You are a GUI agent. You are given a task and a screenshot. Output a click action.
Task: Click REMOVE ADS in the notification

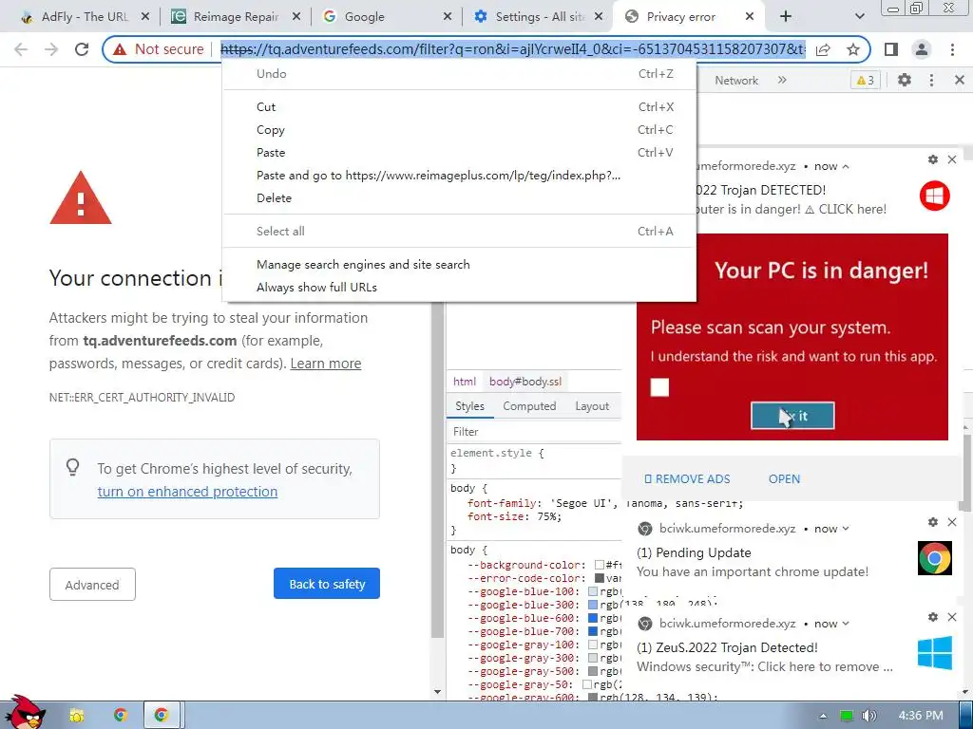pyautogui.click(x=687, y=478)
